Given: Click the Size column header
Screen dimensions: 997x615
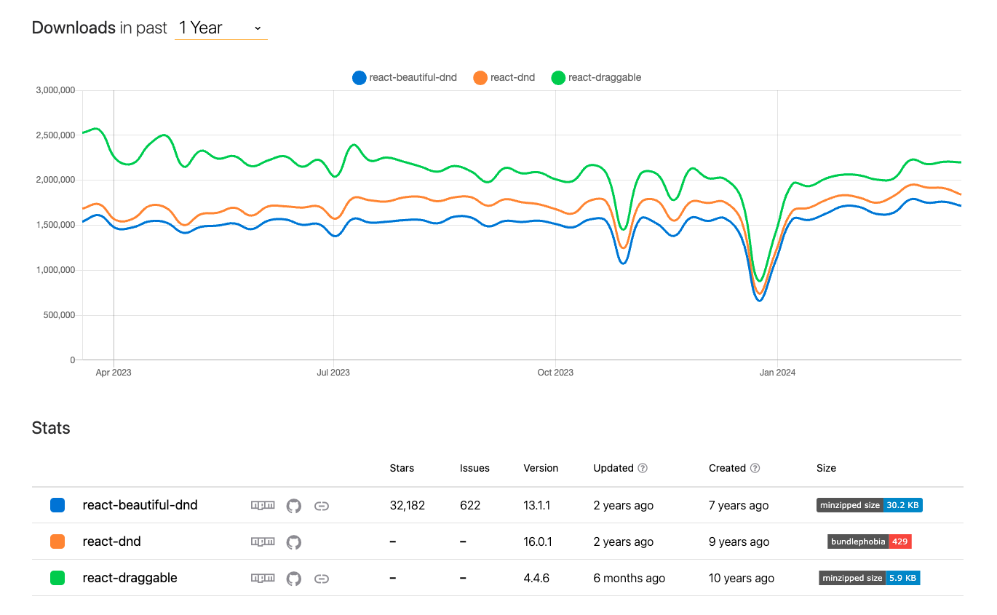Looking at the screenshot, I should (826, 468).
